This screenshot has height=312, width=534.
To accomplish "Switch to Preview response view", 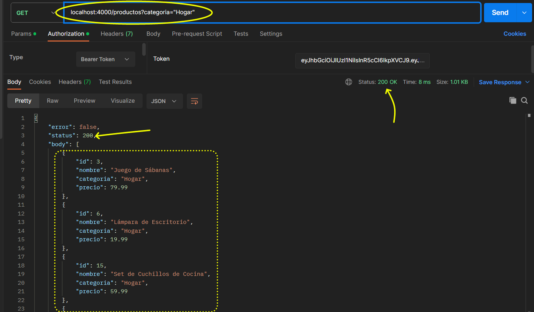I will tap(85, 101).
